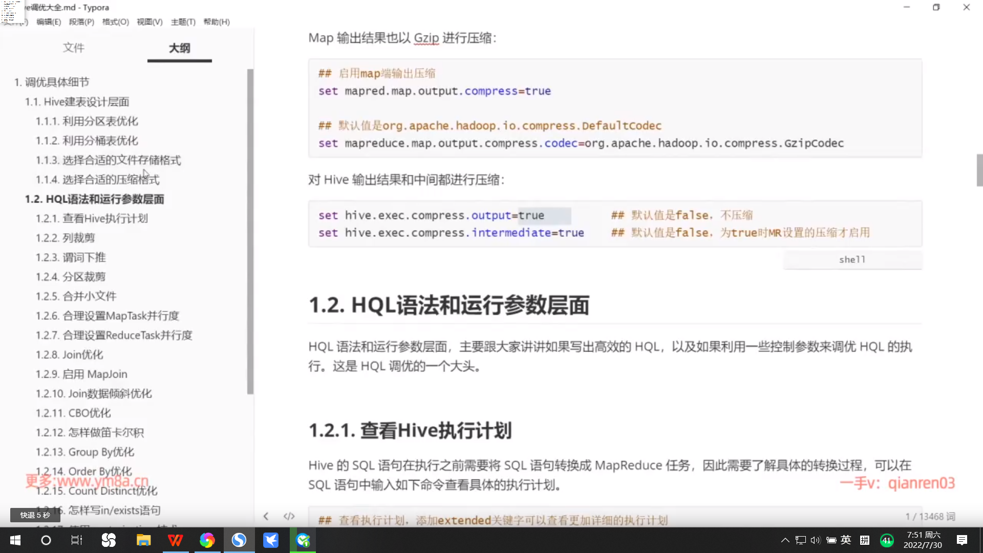The image size is (983, 553).
Task: Open 主题(T) menu
Action: [x=183, y=22]
